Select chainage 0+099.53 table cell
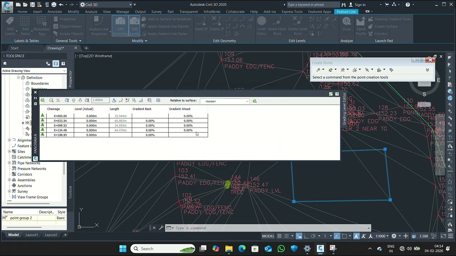The image size is (456, 256). coord(60,126)
